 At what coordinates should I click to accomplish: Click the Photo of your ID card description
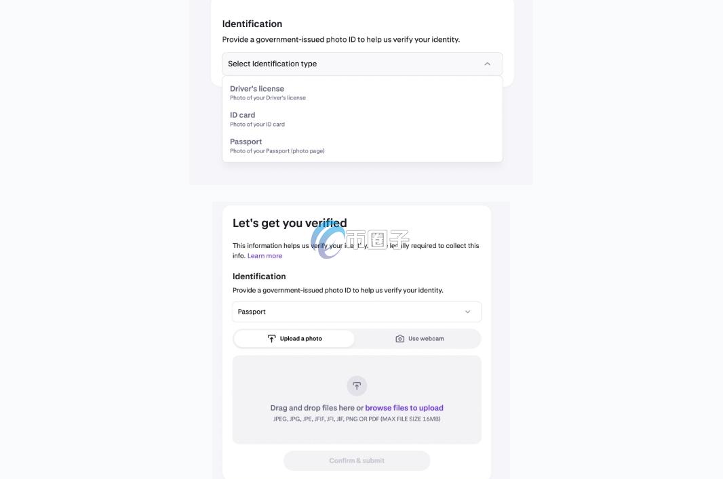[x=257, y=124]
